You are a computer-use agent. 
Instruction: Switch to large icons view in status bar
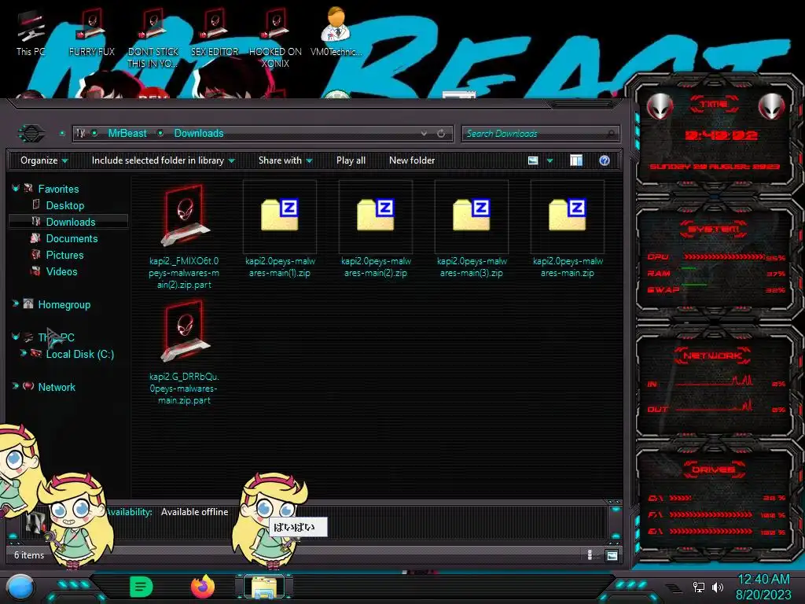pyautogui.click(x=612, y=555)
